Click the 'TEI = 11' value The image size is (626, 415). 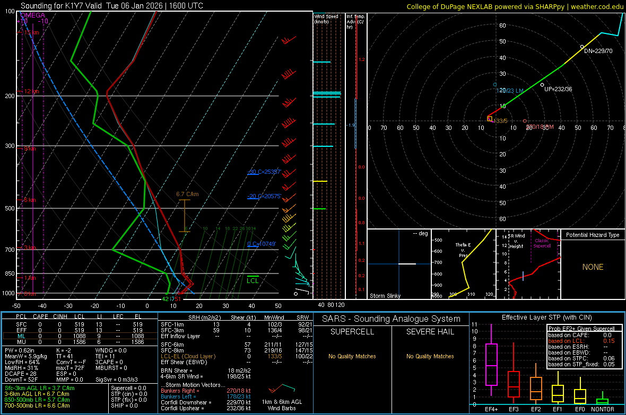[105, 356]
